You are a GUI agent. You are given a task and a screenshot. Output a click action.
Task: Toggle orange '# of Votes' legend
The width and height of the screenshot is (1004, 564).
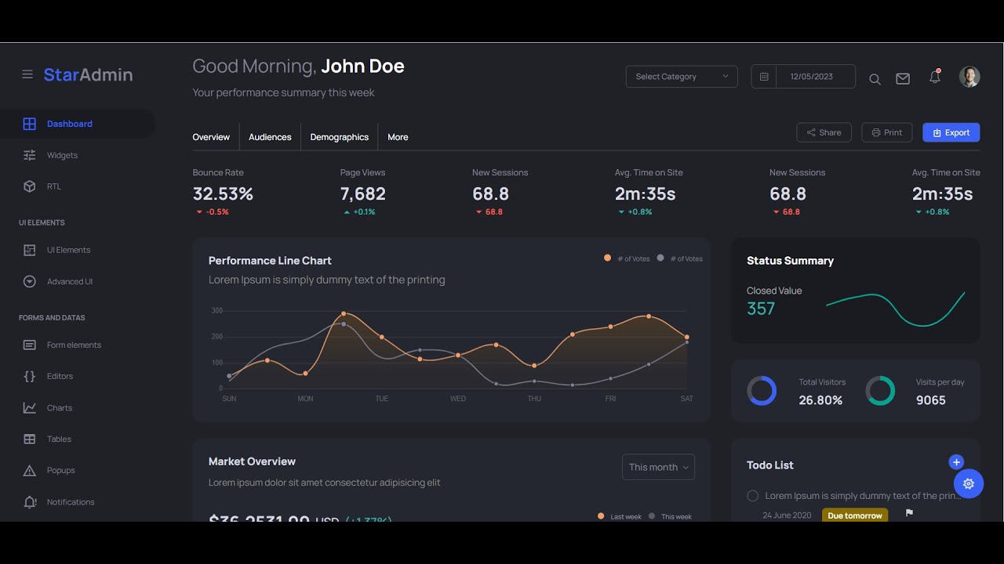(x=626, y=258)
